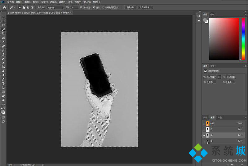Screen dimensions: 248x166
Task: Select the Crop tool
Action: point(3,33)
